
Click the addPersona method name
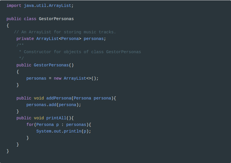59,98
